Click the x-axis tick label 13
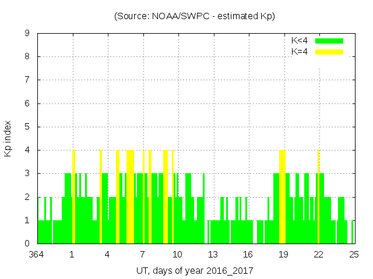 tap(213, 254)
